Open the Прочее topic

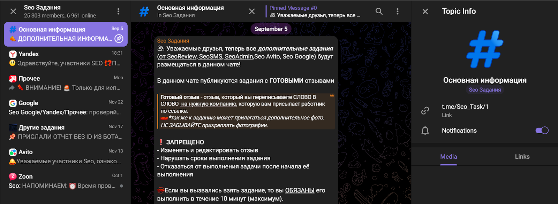point(66,83)
